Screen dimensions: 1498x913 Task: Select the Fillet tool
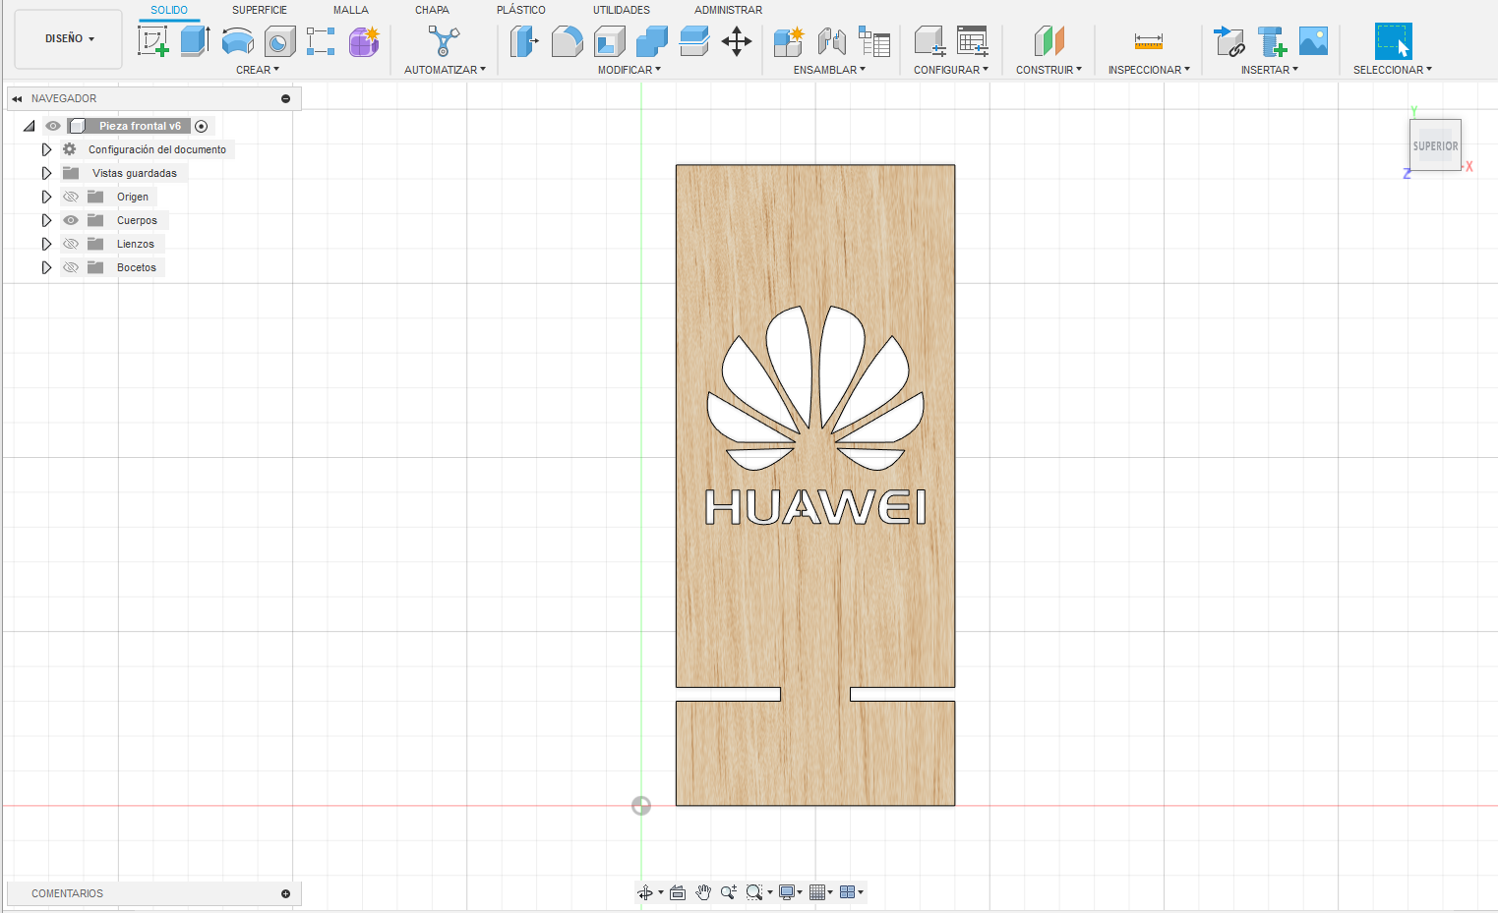click(x=567, y=41)
